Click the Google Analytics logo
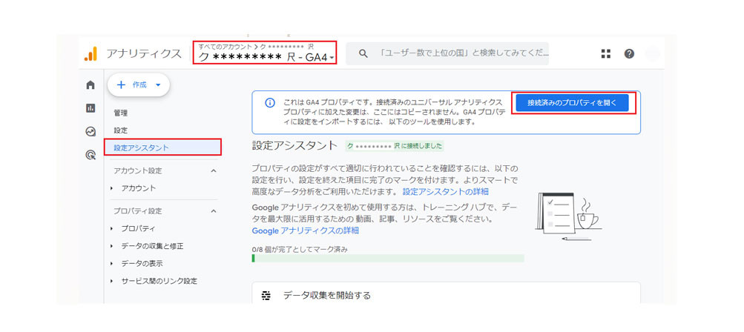Screen dimensions: 744x332 click(x=90, y=53)
